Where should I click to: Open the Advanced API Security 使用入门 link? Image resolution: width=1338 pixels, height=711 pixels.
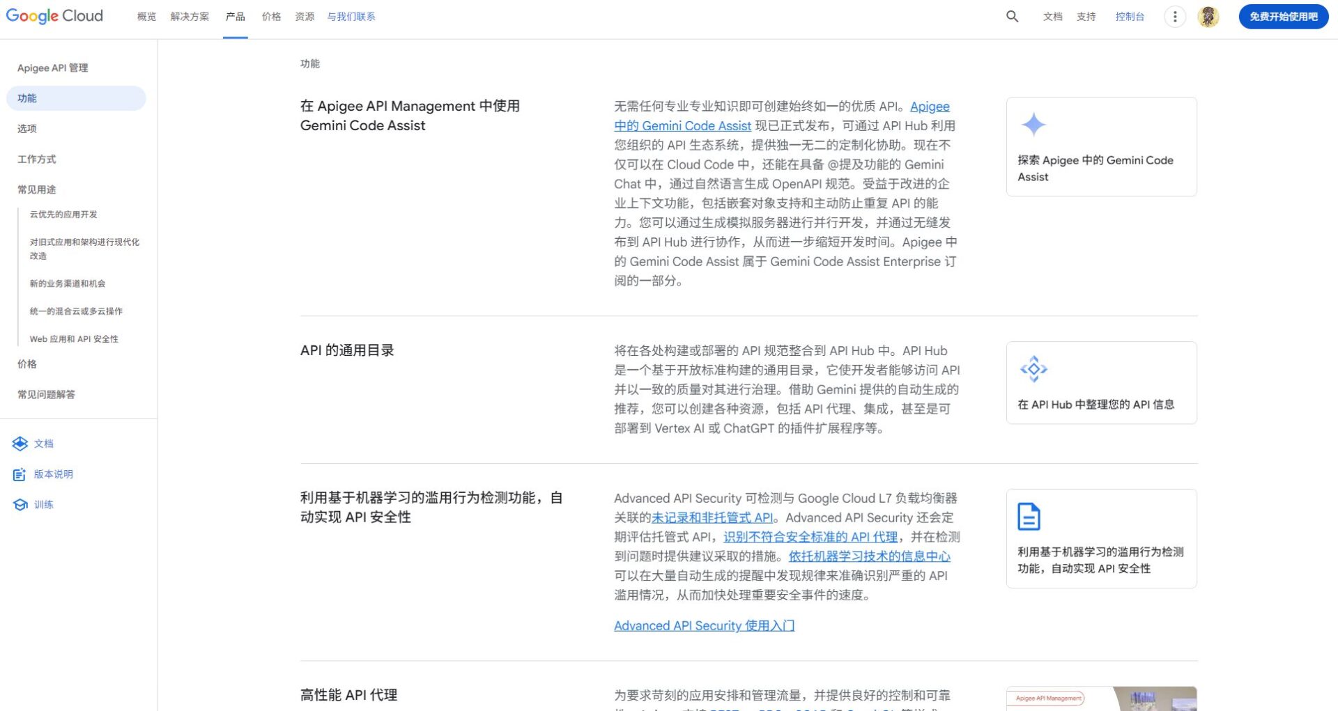tap(704, 625)
